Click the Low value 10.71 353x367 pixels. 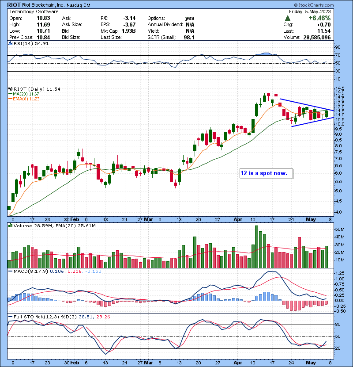pos(43,31)
